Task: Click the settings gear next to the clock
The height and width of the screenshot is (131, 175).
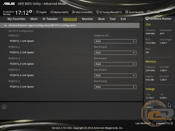Action: point(31,11)
